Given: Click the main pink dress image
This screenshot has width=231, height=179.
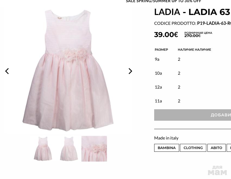Looking at the screenshot, I should click(x=68, y=71).
